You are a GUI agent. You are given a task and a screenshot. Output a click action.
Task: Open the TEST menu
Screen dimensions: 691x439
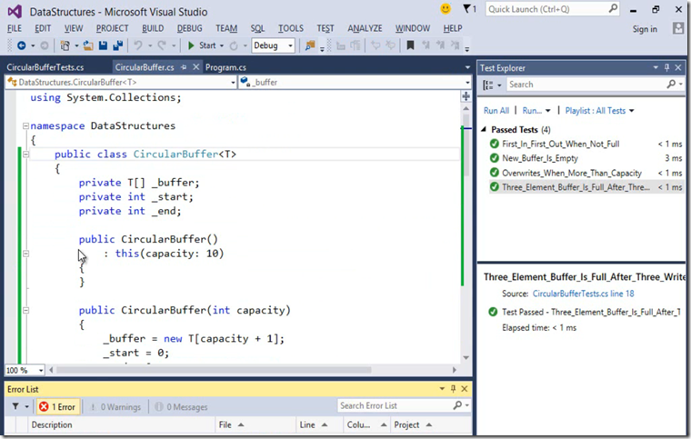pyautogui.click(x=325, y=28)
